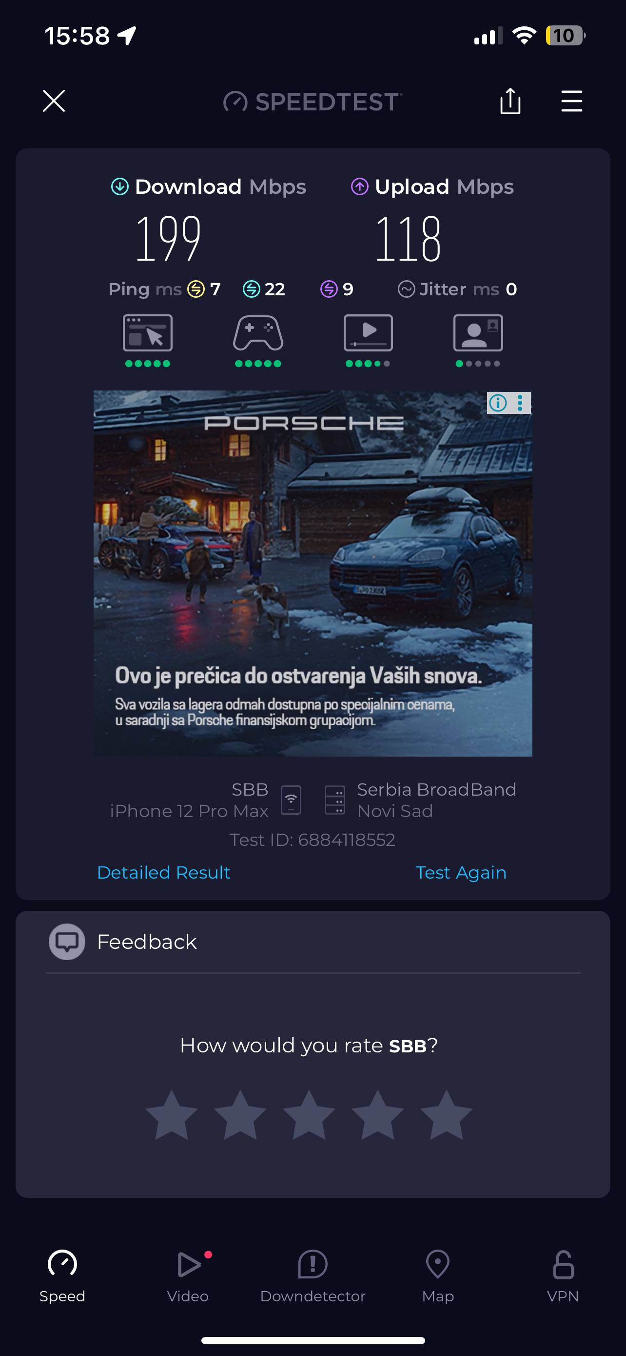Tap the video streaming rating icon
Viewport: 626px width, 1356px height.
click(368, 333)
